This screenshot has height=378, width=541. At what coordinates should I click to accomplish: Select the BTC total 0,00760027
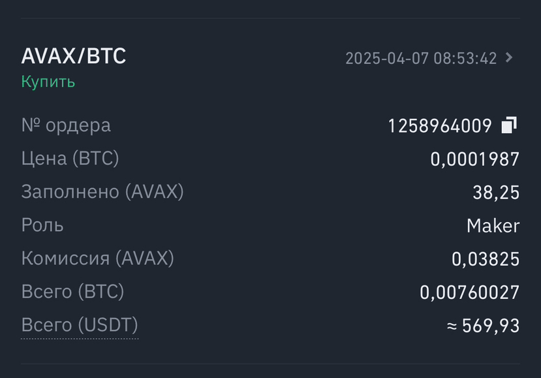(x=469, y=292)
